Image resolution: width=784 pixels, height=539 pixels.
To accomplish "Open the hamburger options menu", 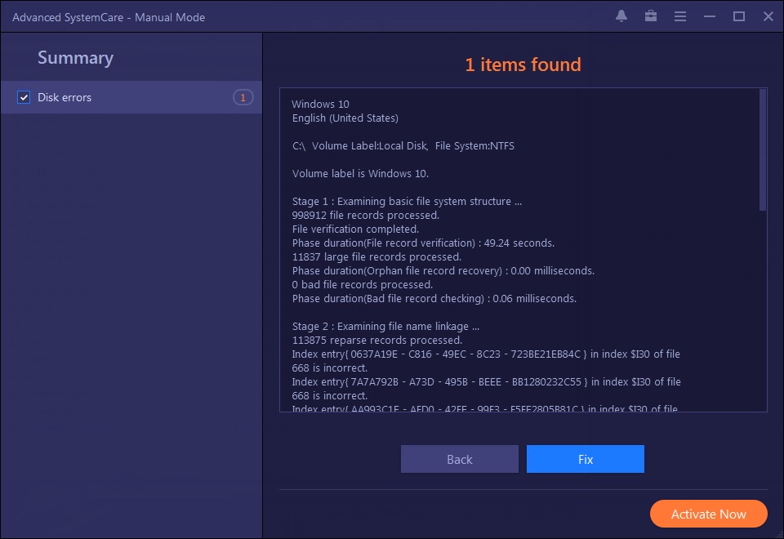I will (680, 16).
